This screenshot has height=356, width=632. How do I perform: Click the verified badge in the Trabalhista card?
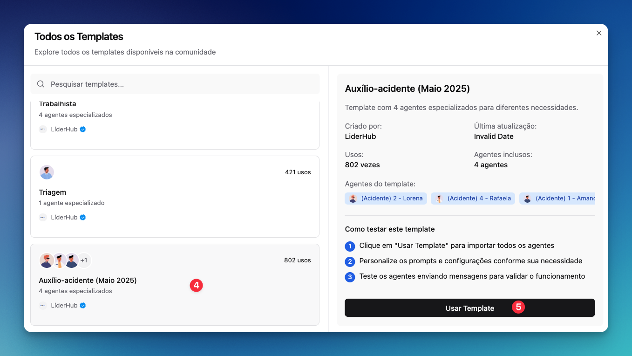pyautogui.click(x=83, y=130)
